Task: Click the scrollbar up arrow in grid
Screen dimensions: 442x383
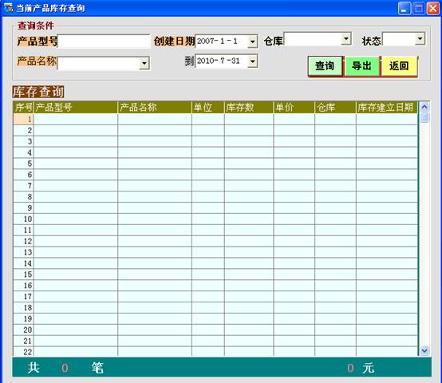Action: coord(424,107)
